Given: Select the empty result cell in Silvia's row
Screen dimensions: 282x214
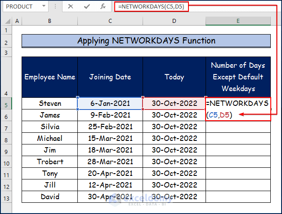Looking at the screenshot, I should click(238, 127).
